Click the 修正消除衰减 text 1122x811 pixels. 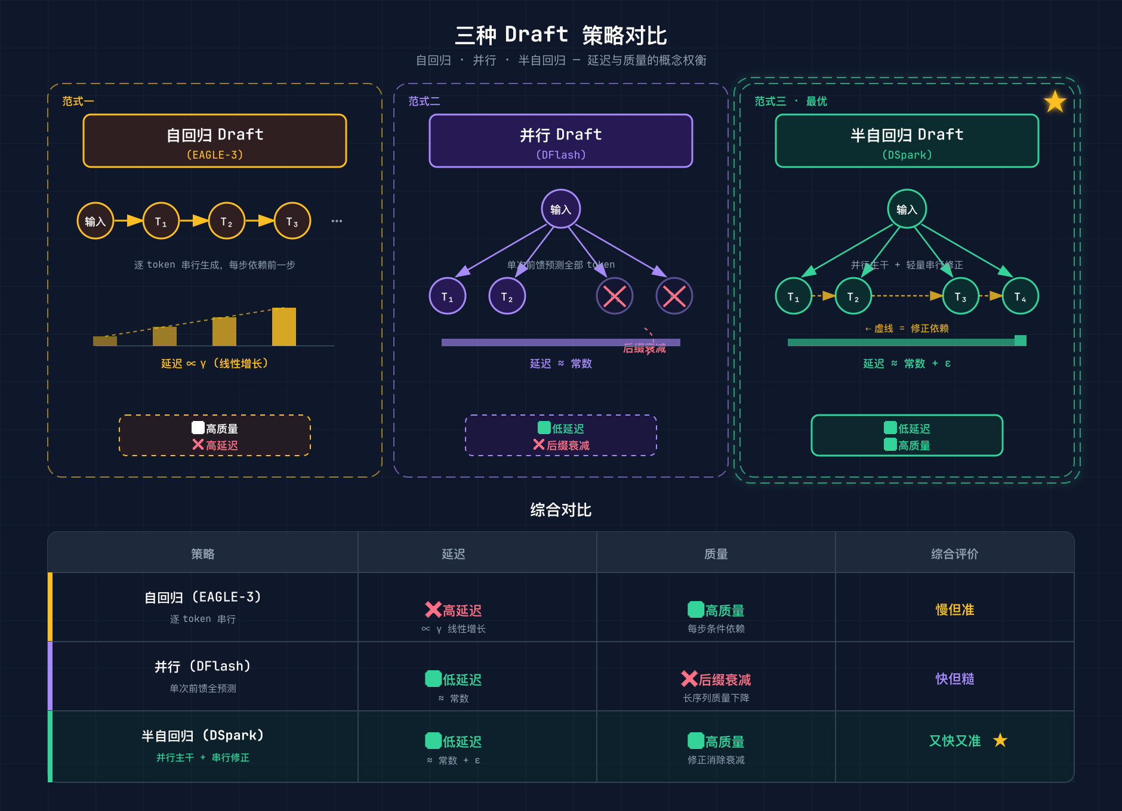click(716, 760)
